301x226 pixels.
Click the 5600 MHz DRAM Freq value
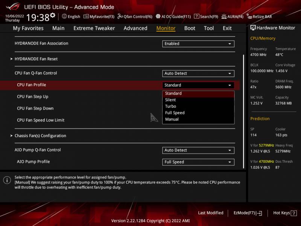pos(283,87)
